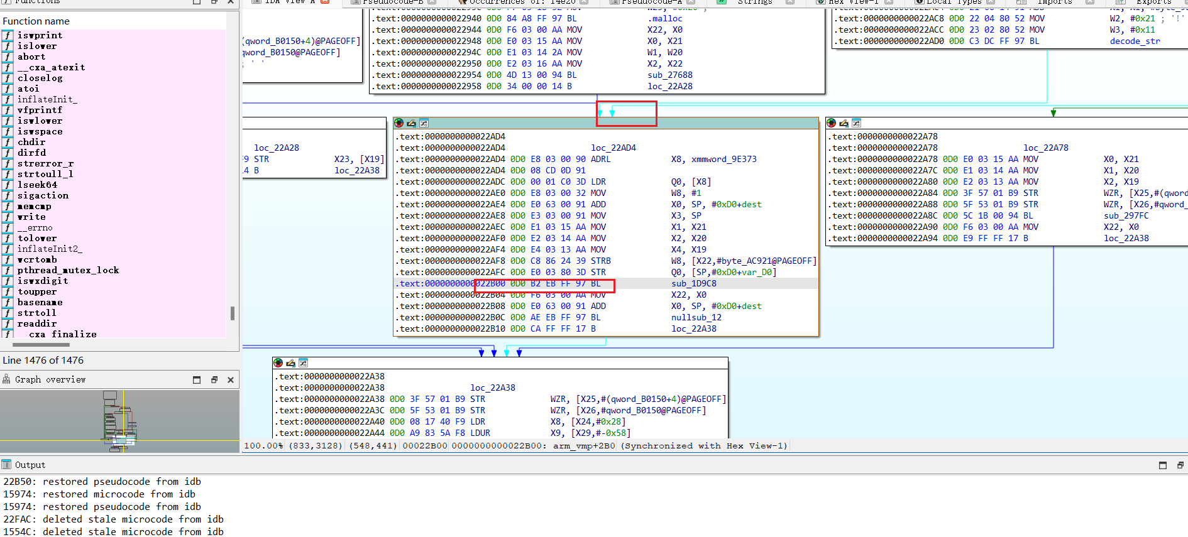This screenshot has width=1188, height=537.
Task: Click the node color icon of loc_22A38 block
Action: (x=278, y=363)
